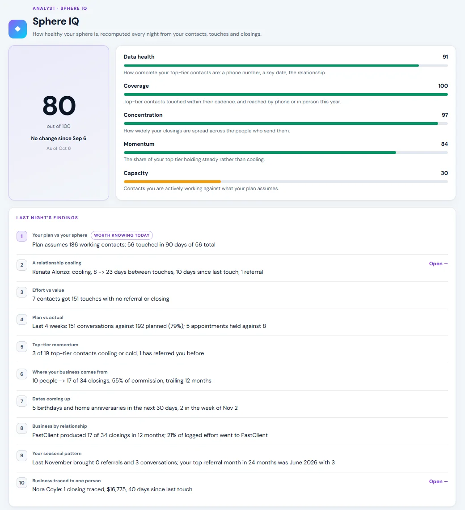The width and height of the screenshot is (465, 510).
Task: Click the 'Renata Alonzo: cooling' detail line
Action: coord(148,272)
